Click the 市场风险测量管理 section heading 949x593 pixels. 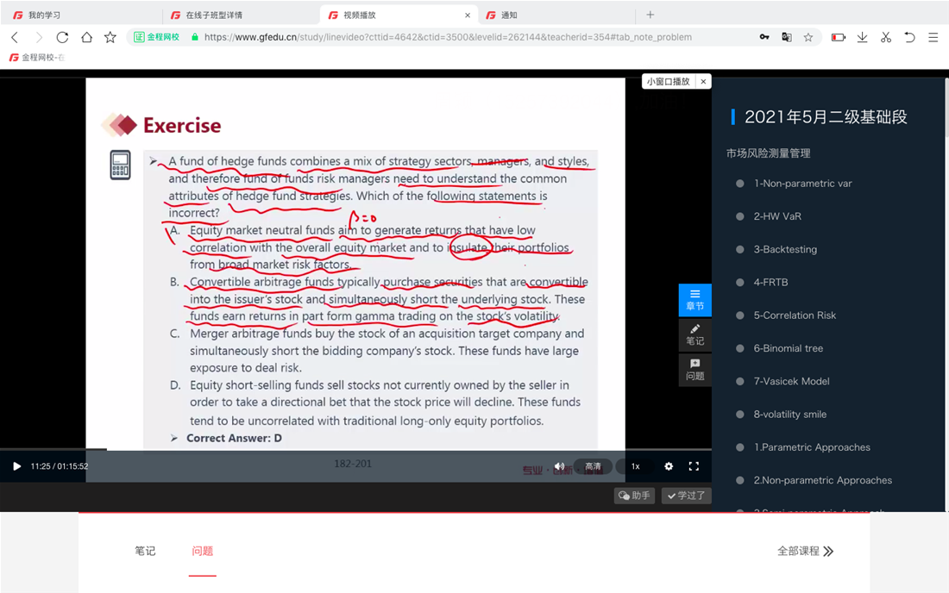pos(768,153)
